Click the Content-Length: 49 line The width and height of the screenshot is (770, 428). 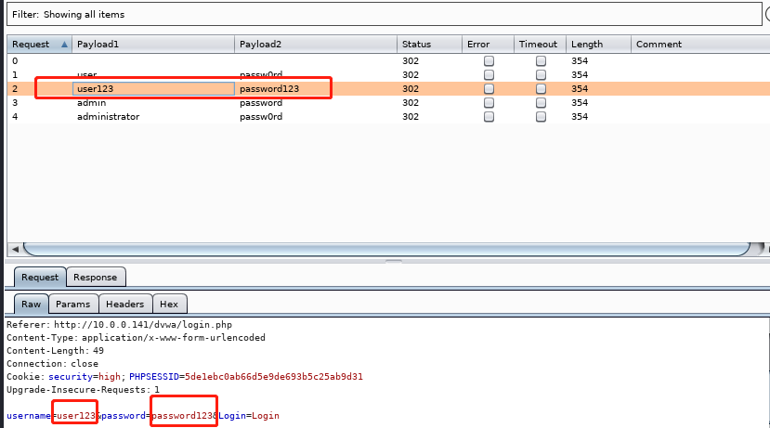[55, 351]
